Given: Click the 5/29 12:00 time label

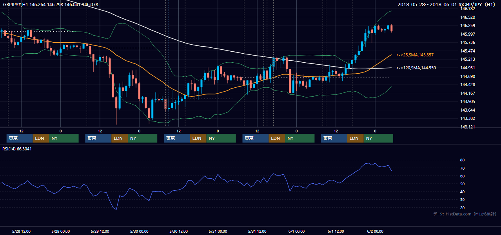Looking at the screenshot, I should coord(100,231).
